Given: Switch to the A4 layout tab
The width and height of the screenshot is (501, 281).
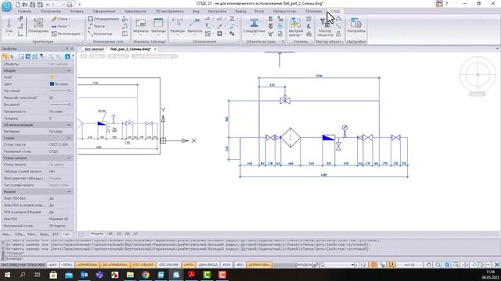Looking at the screenshot, I should (110, 233).
